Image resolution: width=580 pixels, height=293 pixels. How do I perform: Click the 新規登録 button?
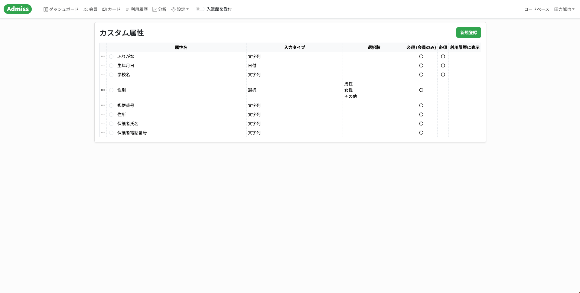pos(468,33)
